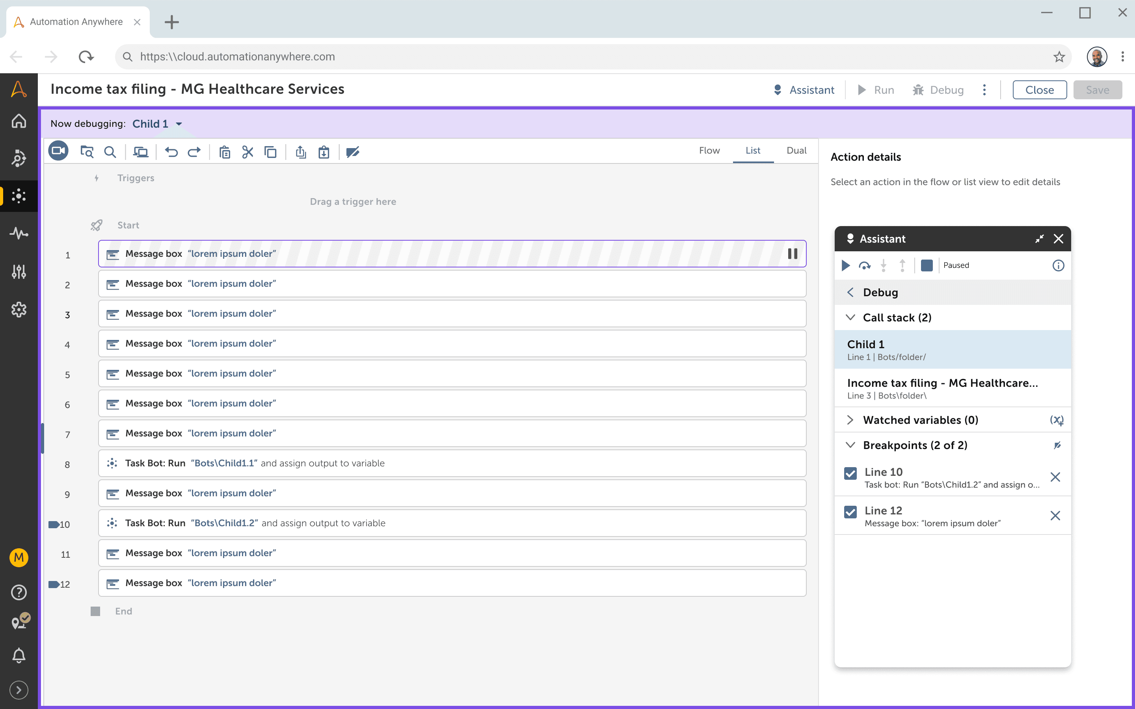Switch to the Dual view tab
The image size is (1135, 709).
point(796,150)
